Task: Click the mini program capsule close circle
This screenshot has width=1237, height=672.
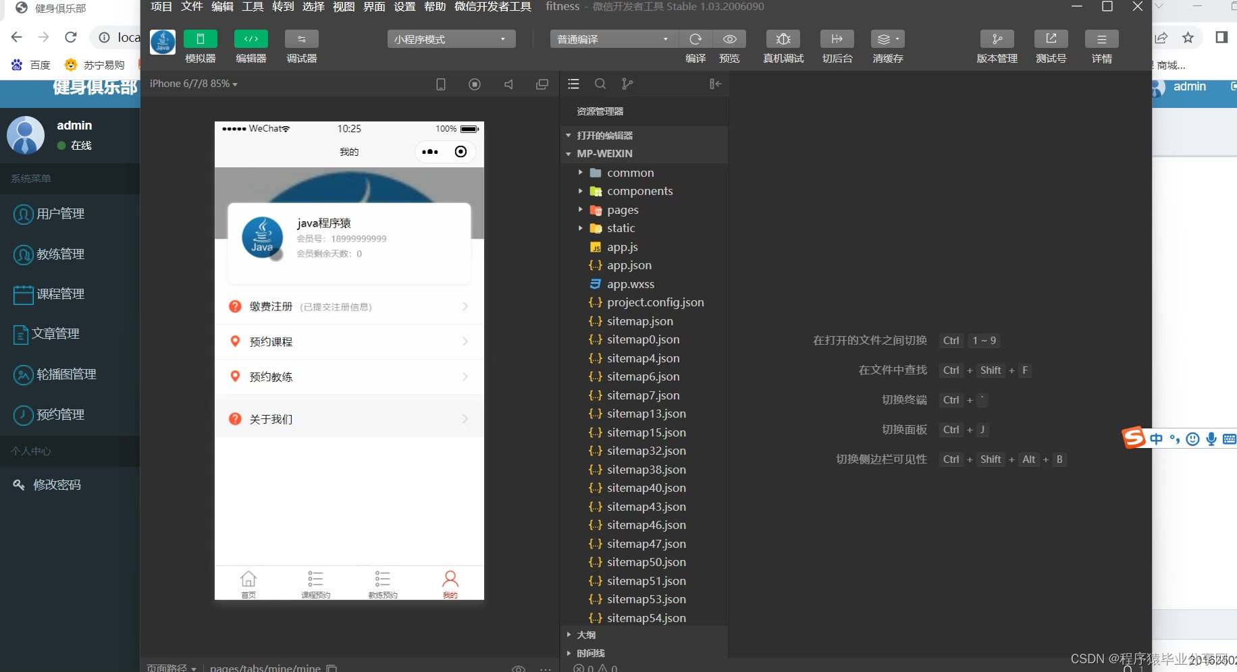Action: [460, 152]
